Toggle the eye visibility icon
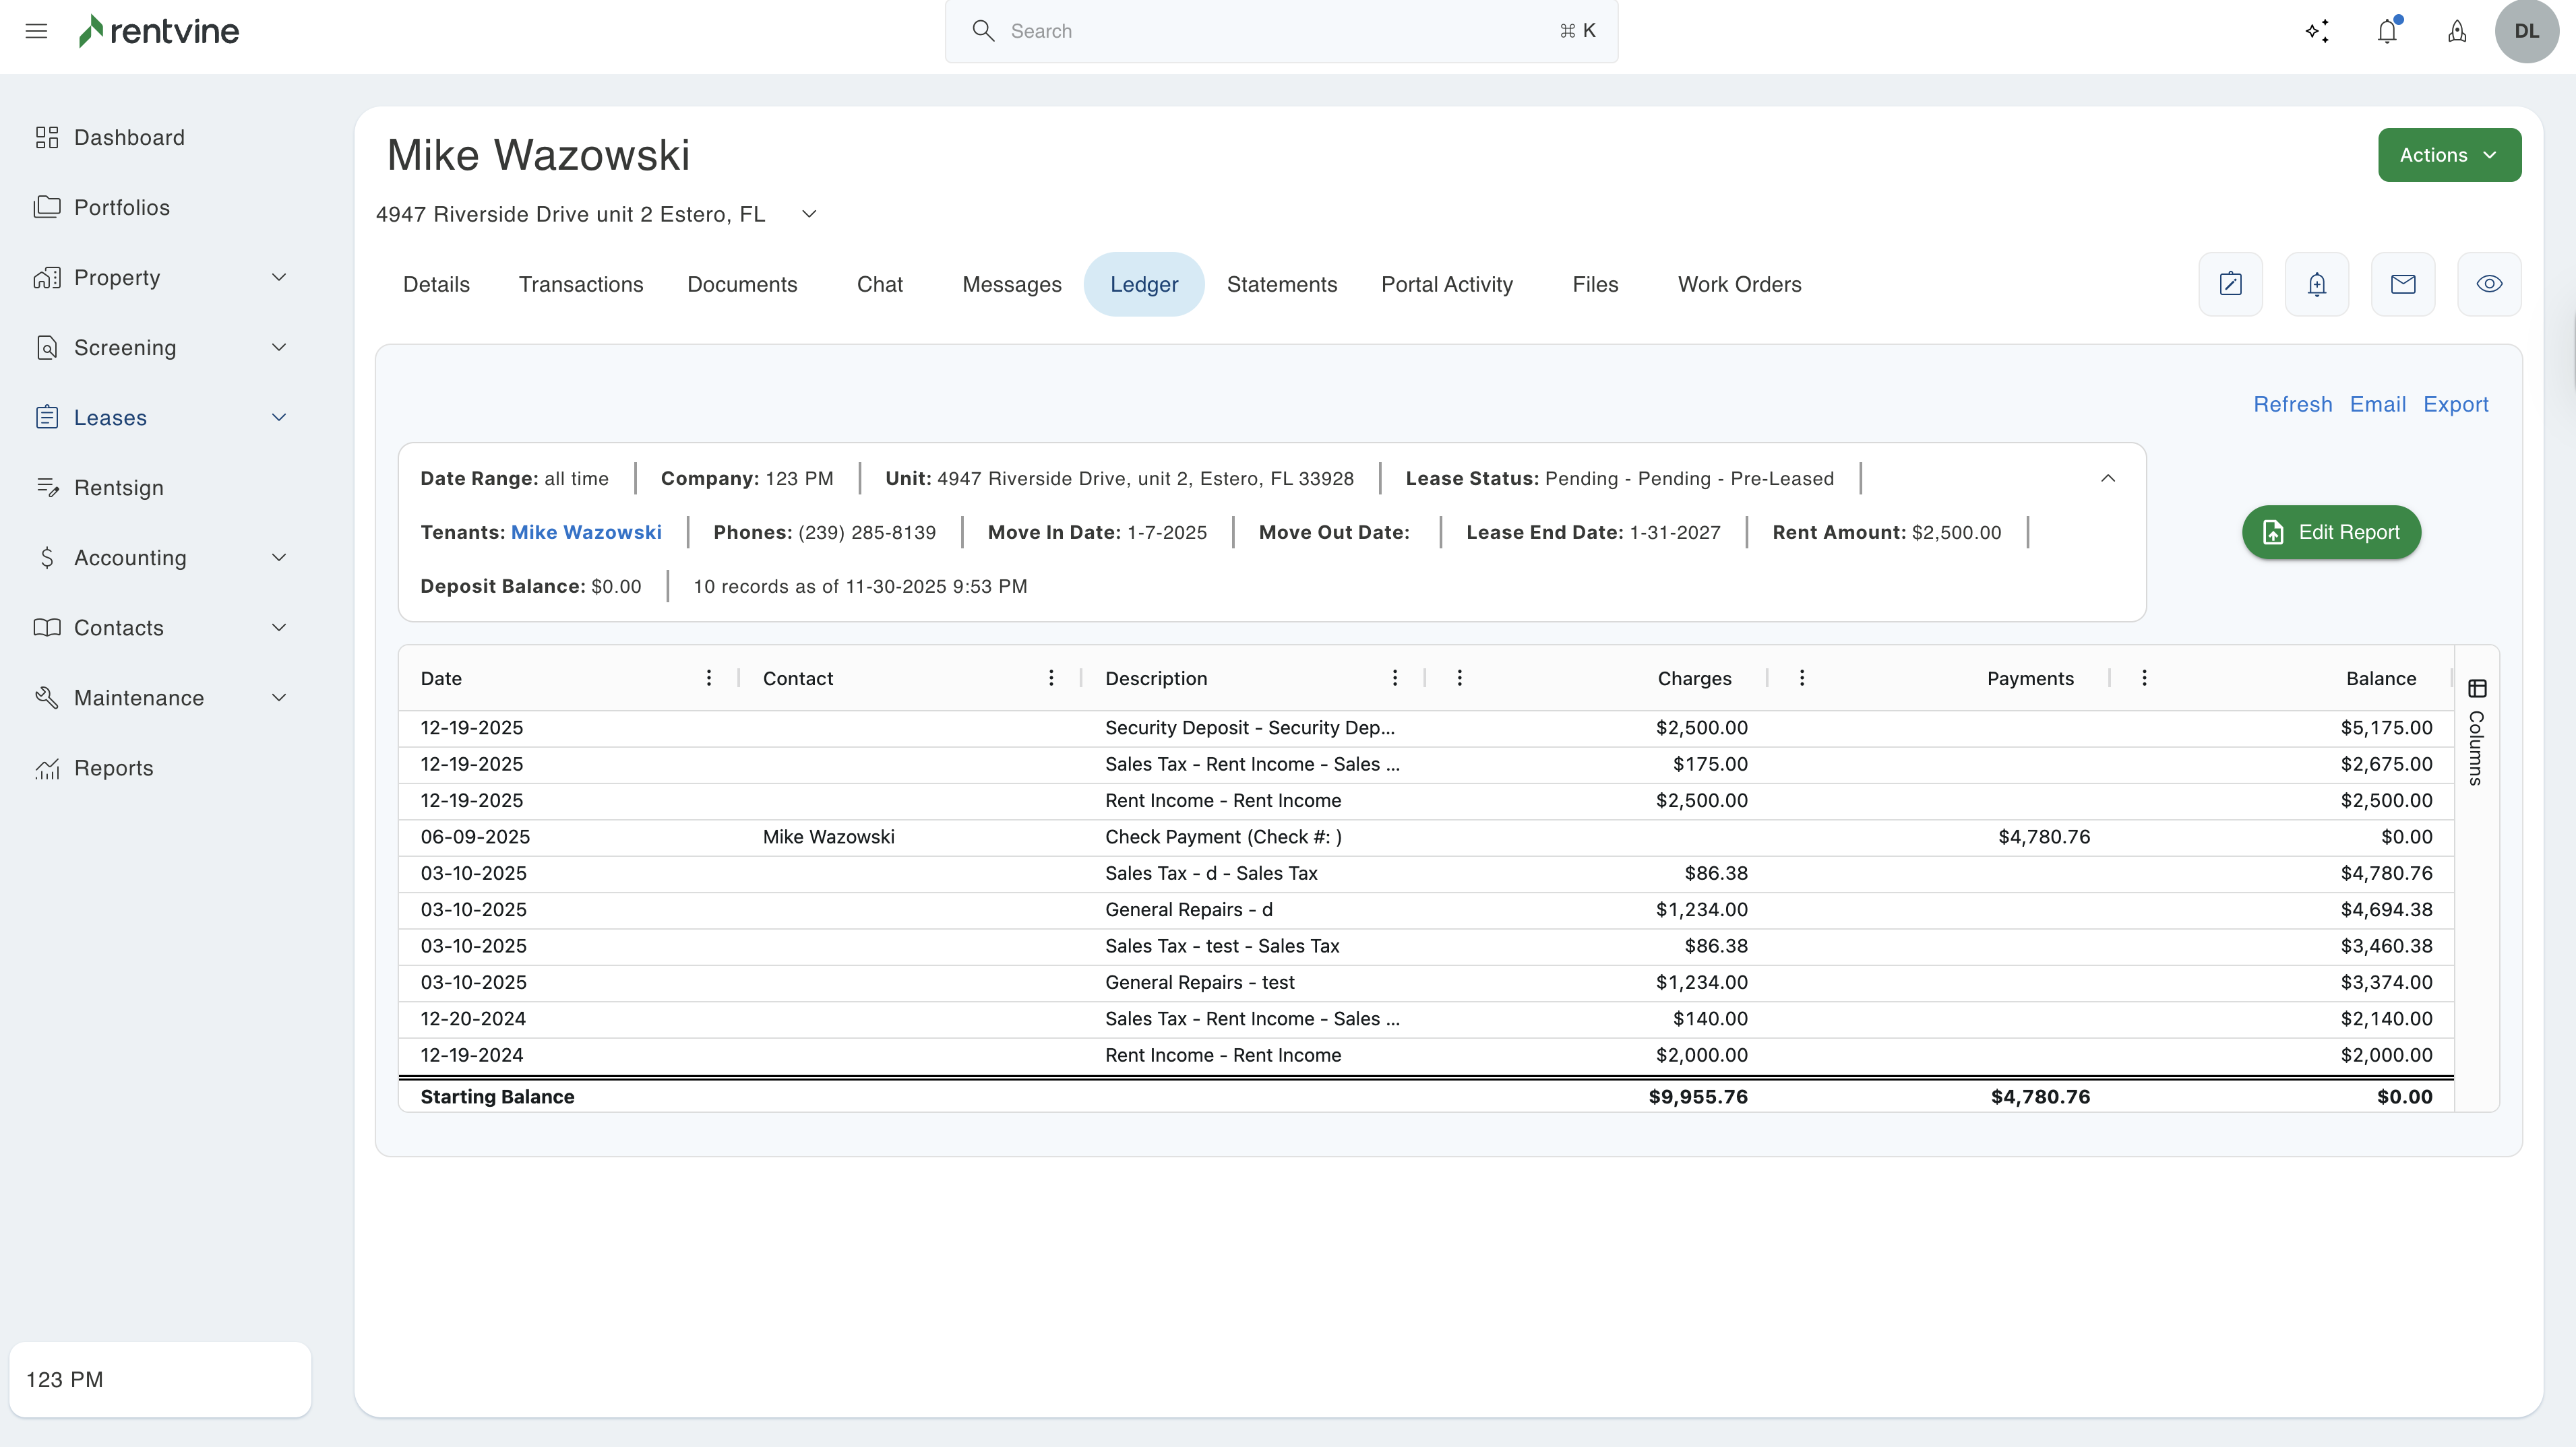This screenshot has width=2576, height=1447. point(2489,285)
